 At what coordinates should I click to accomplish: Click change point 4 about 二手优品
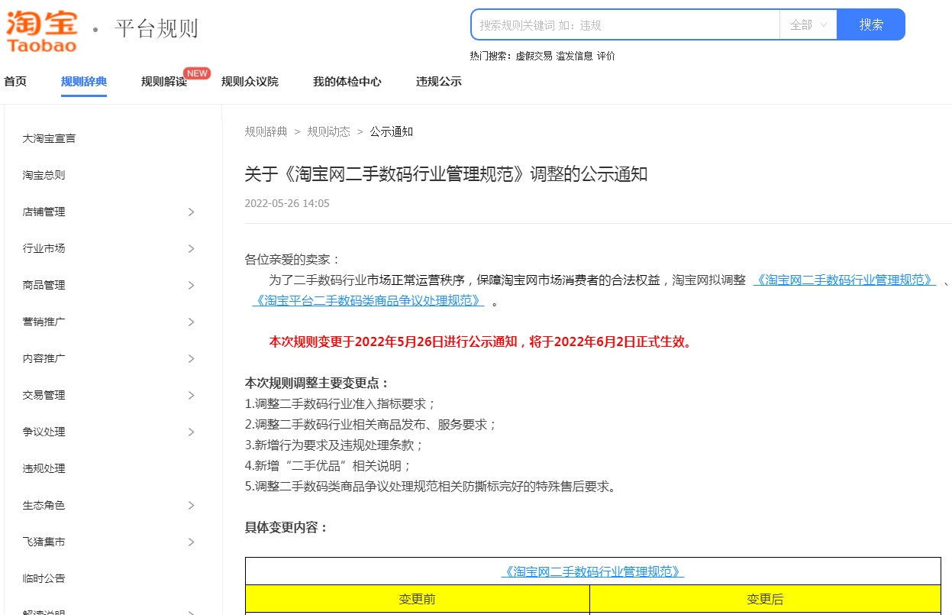[x=328, y=465]
